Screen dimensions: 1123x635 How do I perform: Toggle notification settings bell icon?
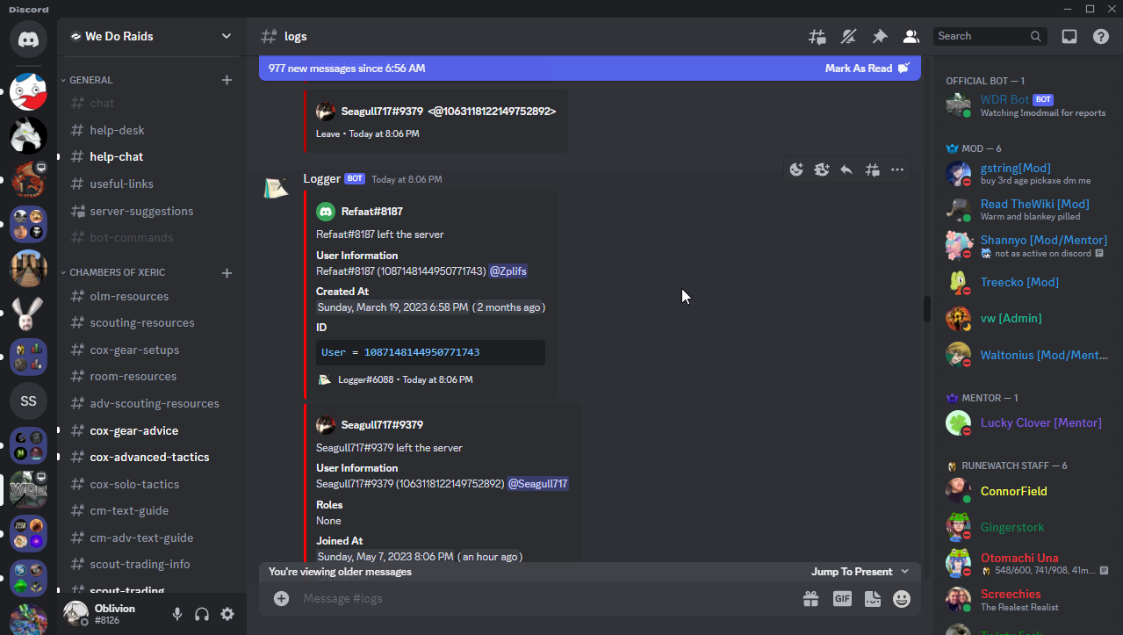848,36
